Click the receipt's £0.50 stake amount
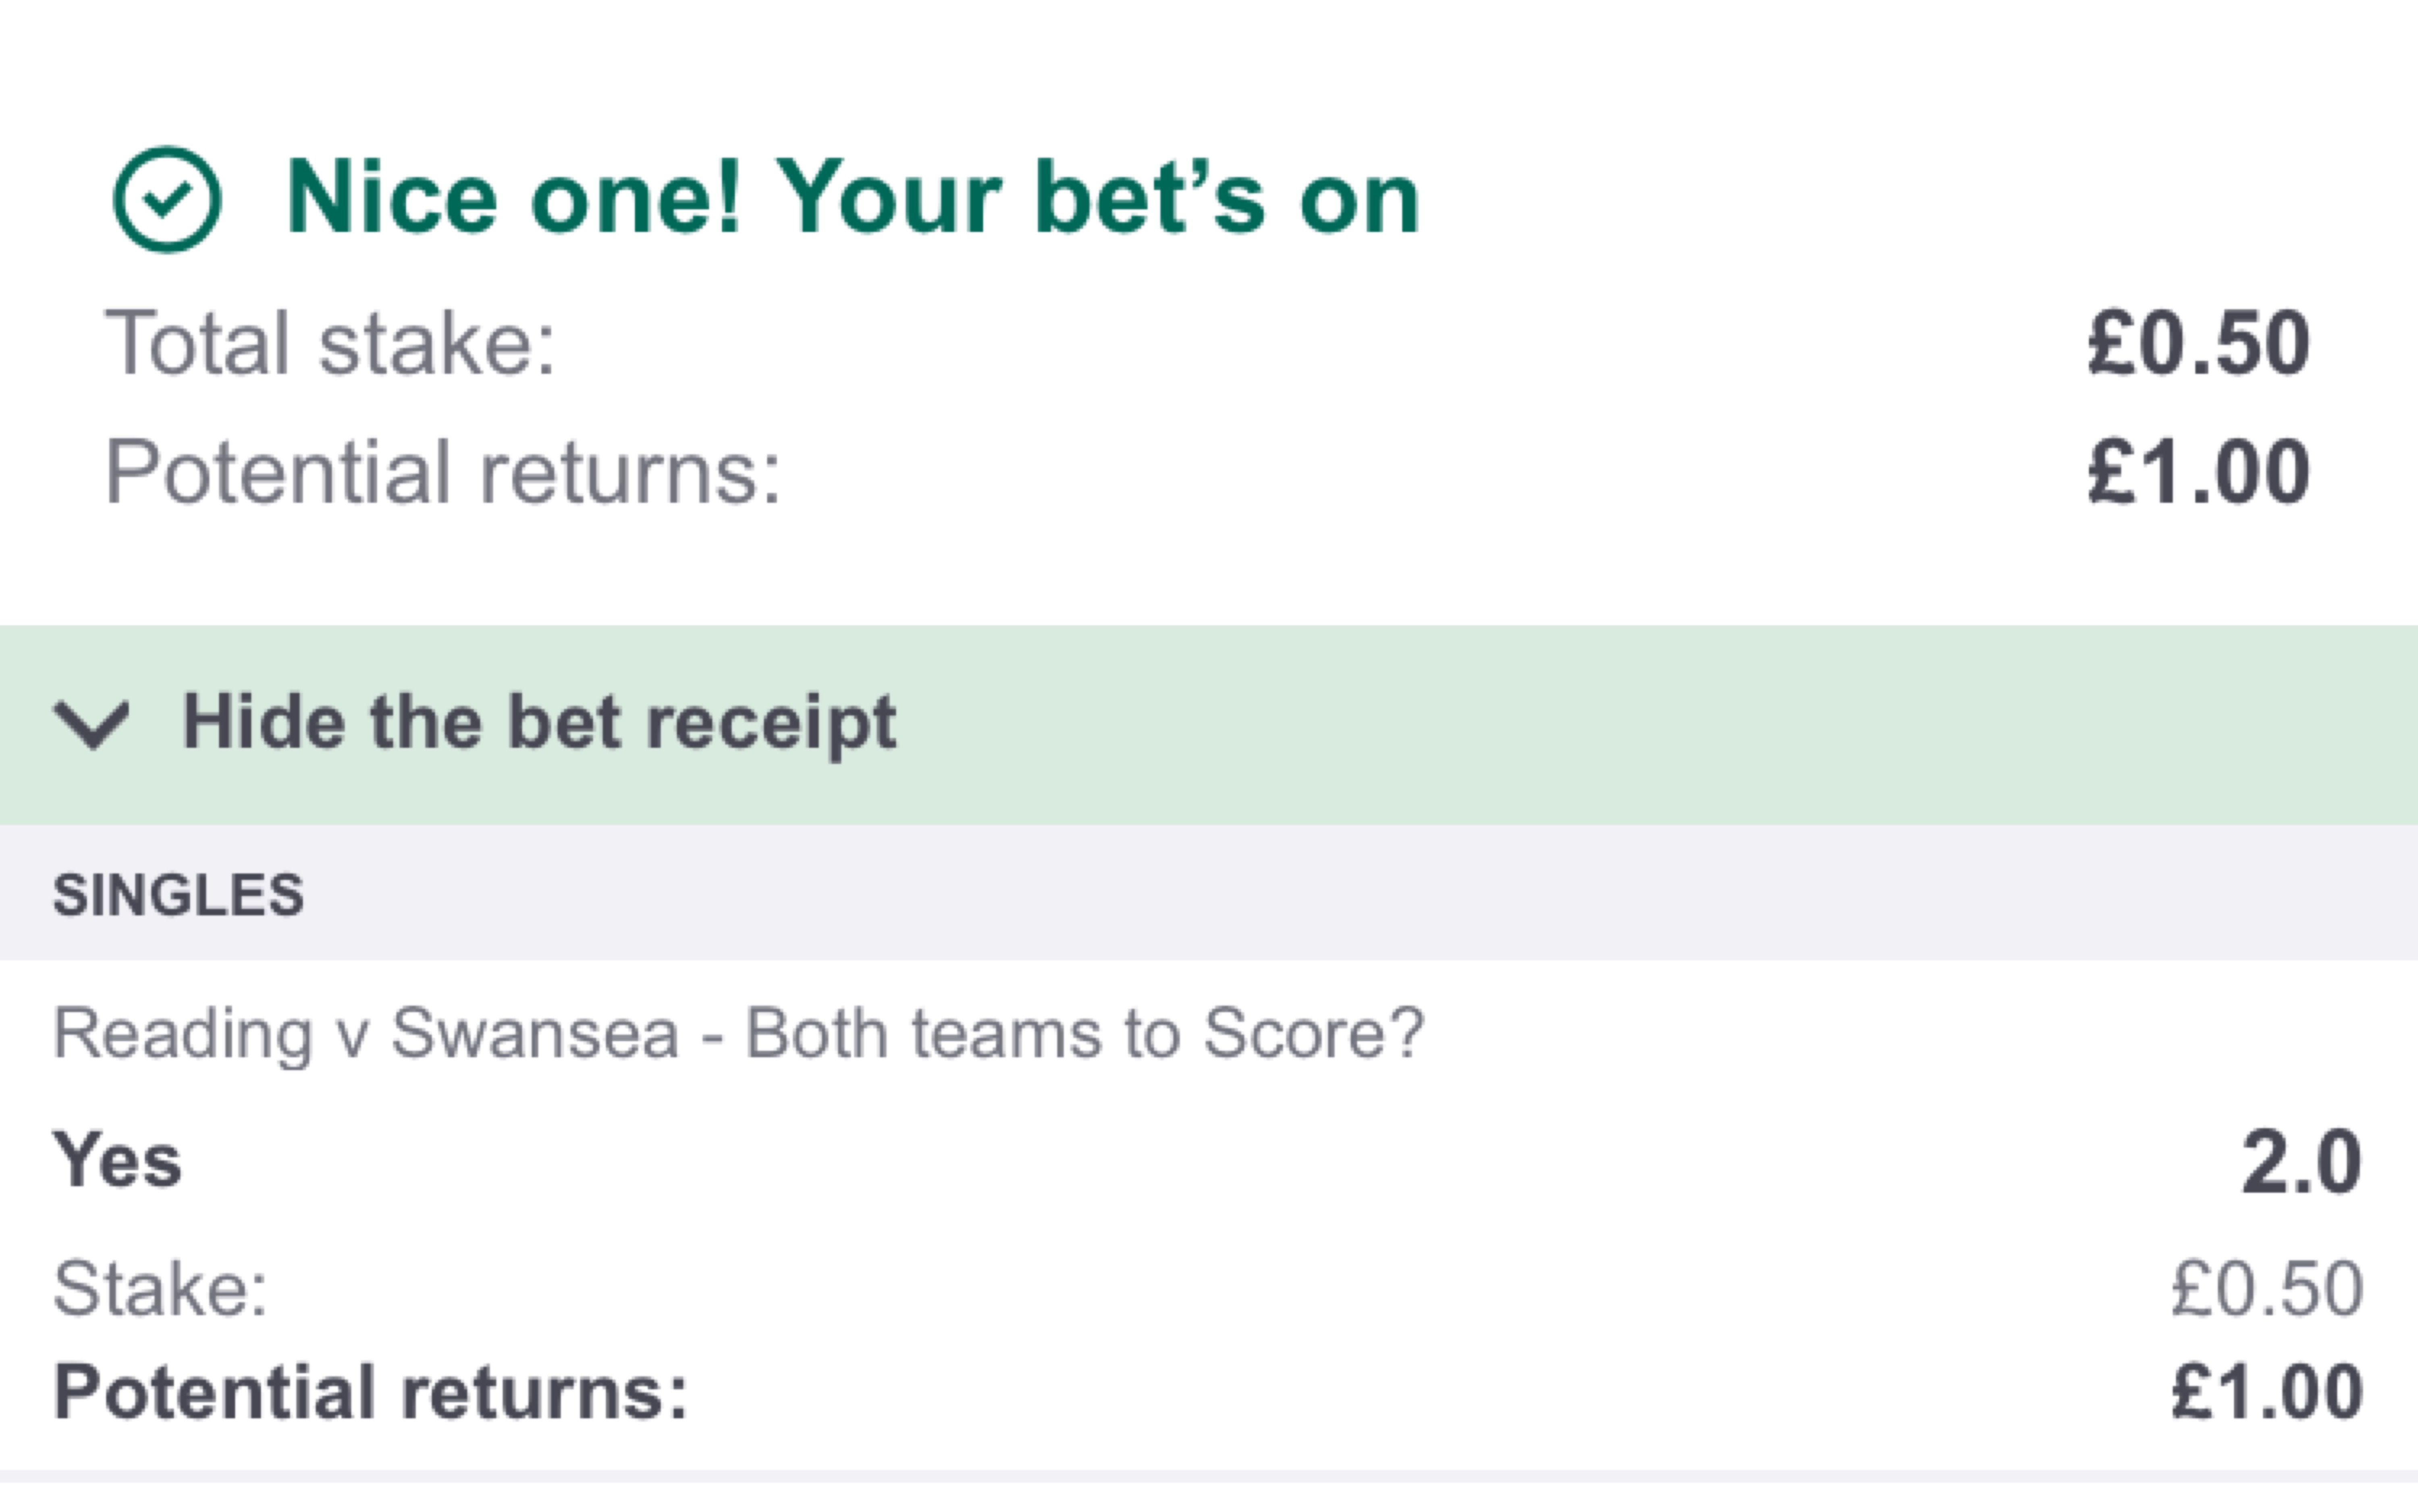The width and height of the screenshot is (2418, 1512). click(2266, 1288)
